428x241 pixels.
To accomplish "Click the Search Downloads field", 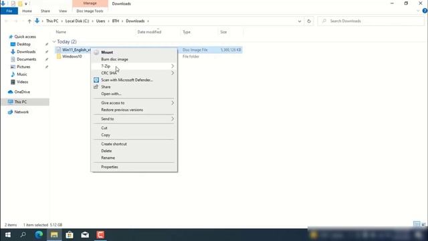I will click(371, 21).
